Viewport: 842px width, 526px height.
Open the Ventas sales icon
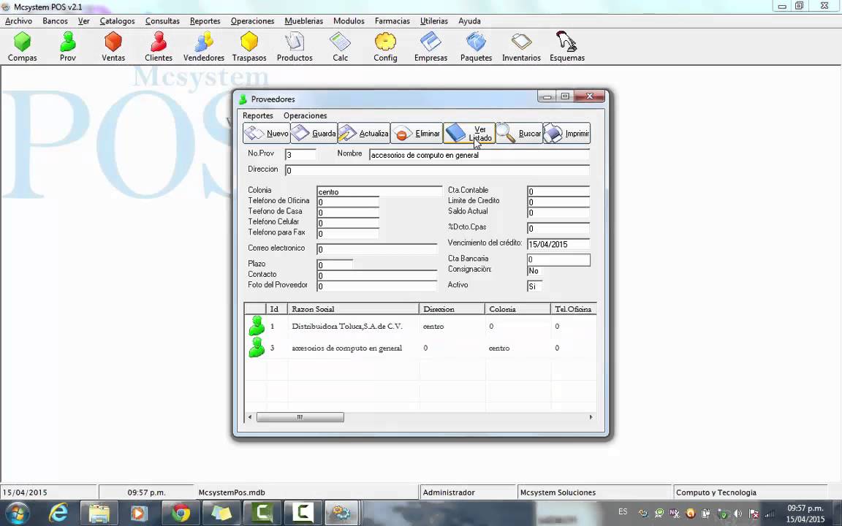click(113, 47)
